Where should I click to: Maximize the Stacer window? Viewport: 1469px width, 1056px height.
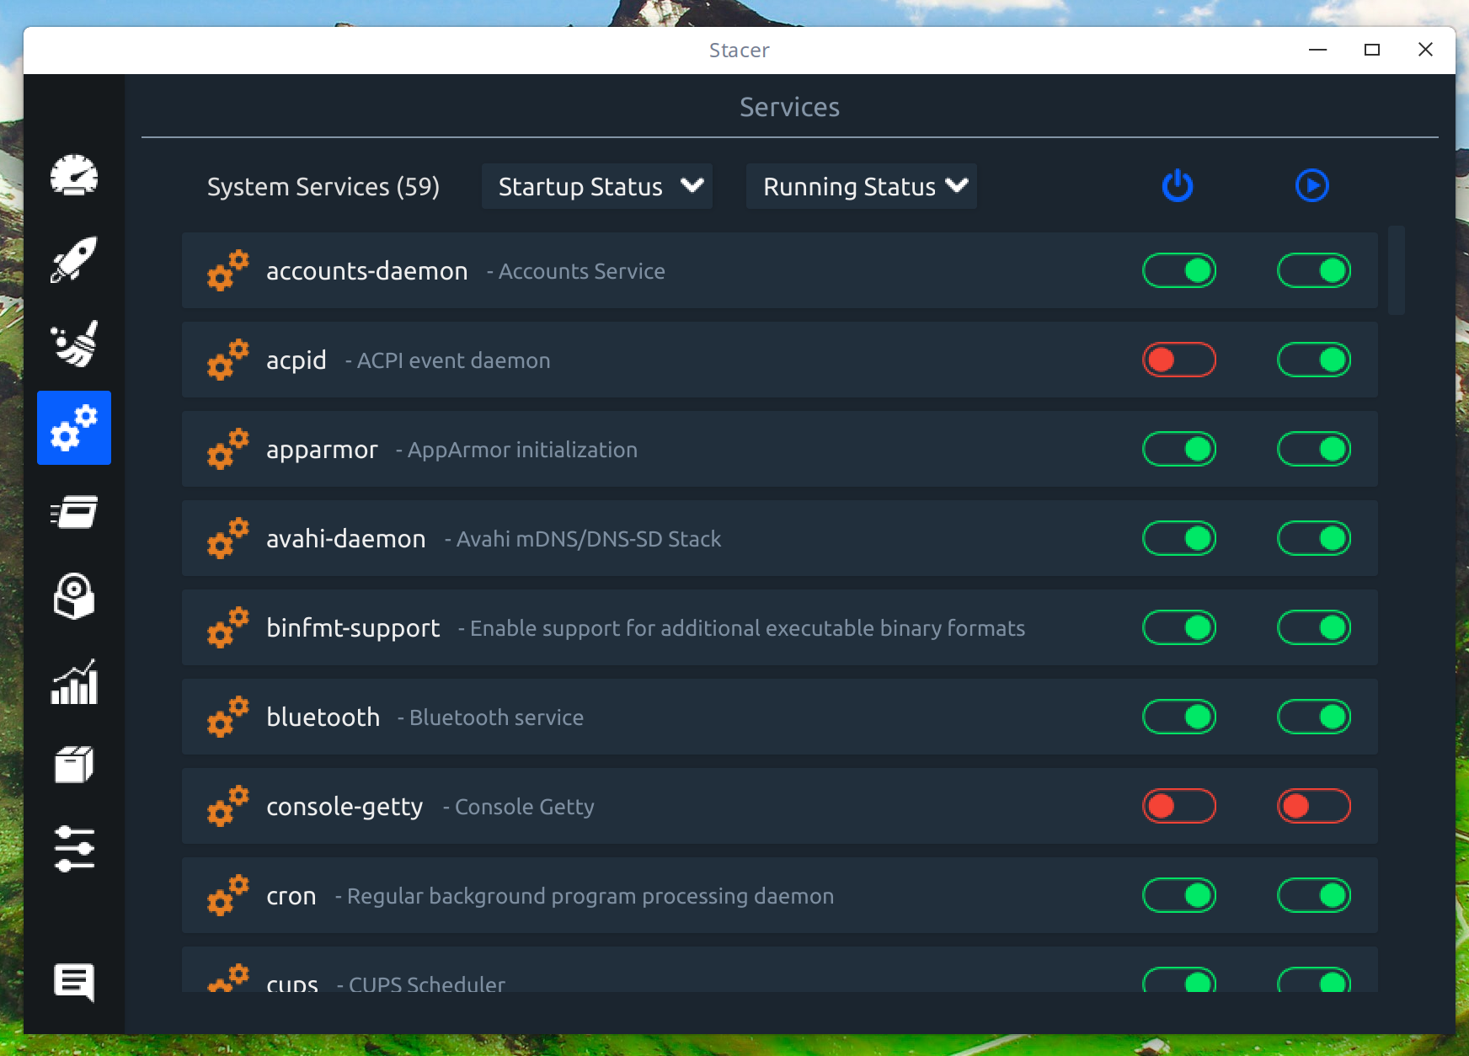coord(1372,50)
